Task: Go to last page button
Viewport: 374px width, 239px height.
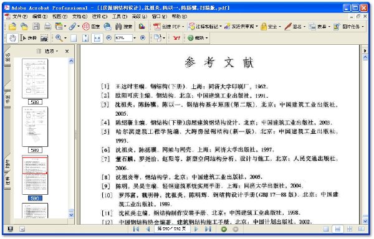Action: tap(208, 229)
